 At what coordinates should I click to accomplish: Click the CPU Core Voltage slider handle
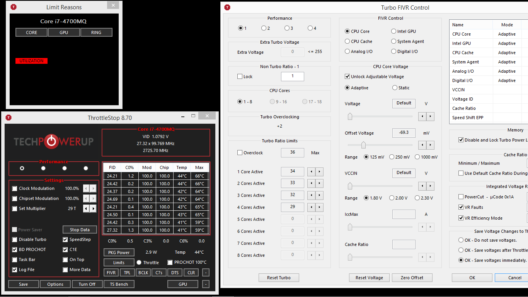(350, 116)
